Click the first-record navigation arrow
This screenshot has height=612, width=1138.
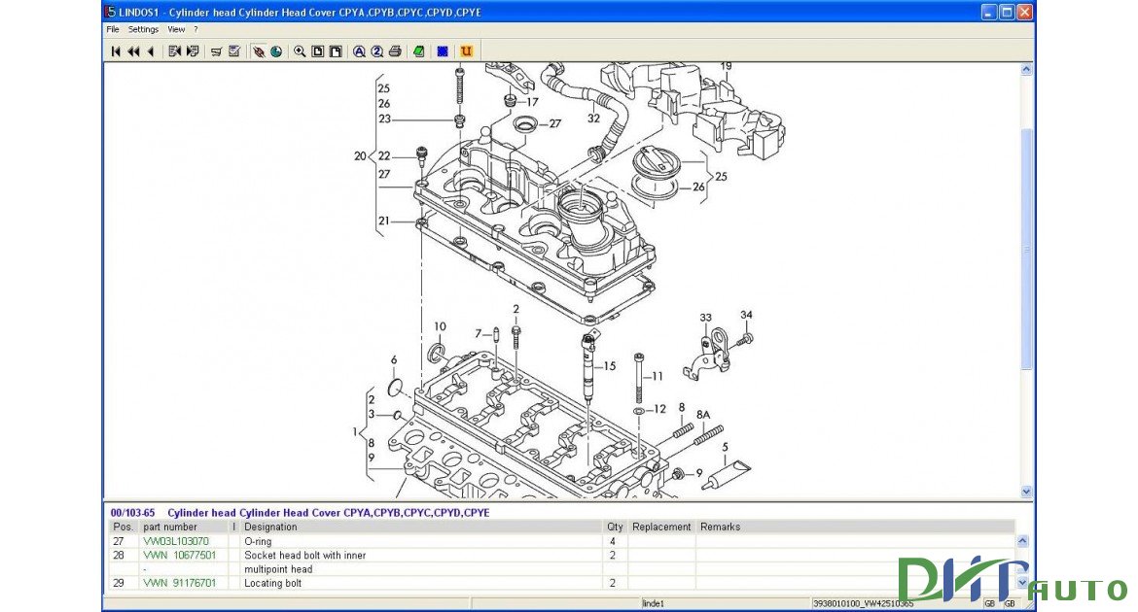tap(116, 51)
